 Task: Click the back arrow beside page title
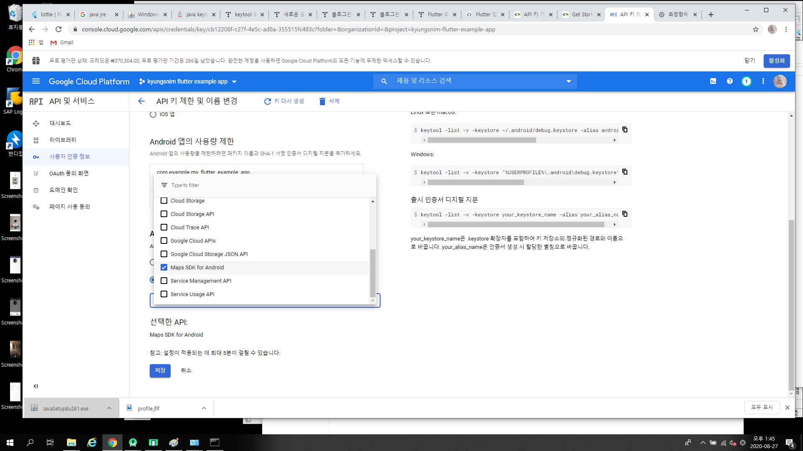pos(141,101)
